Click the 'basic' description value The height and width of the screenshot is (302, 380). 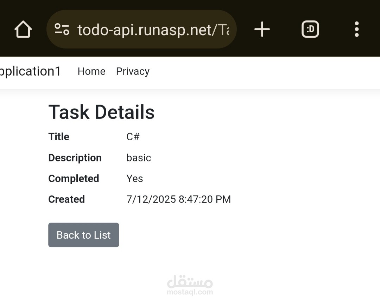coord(139,158)
